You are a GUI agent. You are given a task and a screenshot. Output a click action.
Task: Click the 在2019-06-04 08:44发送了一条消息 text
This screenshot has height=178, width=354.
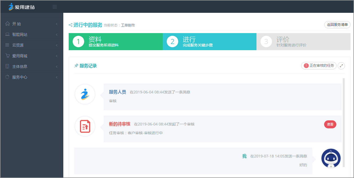[x=160, y=92]
